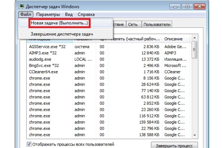Open the Вид menu

click(x=69, y=15)
